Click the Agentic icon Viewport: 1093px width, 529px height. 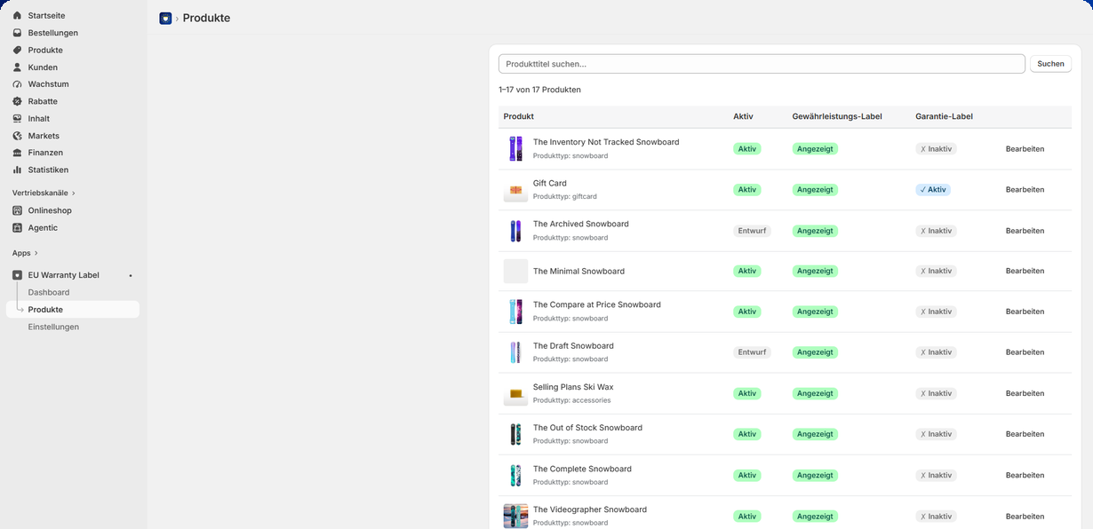point(18,228)
